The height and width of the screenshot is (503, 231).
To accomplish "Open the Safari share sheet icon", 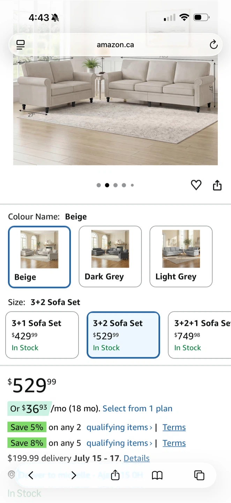I will (115, 475).
